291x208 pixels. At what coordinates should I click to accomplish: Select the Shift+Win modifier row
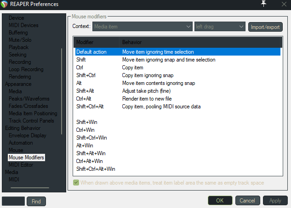tap(178, 122)
